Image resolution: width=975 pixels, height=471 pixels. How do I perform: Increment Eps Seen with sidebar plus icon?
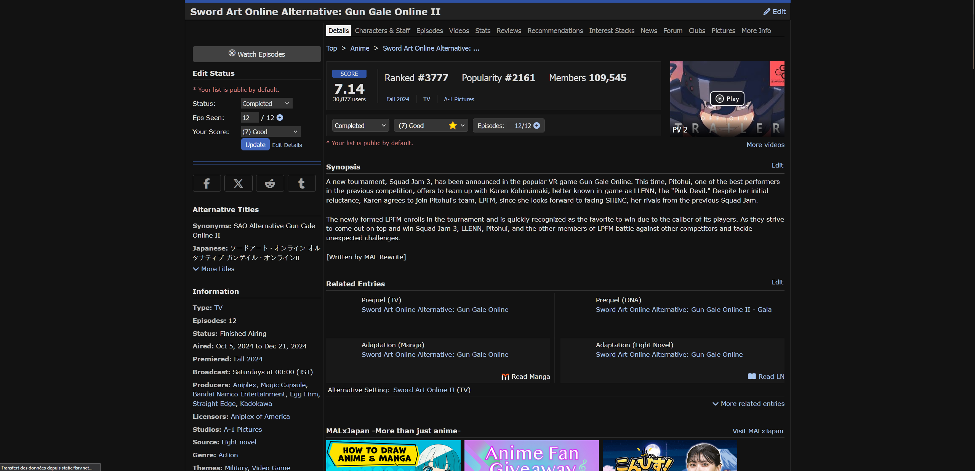(280, 118)
